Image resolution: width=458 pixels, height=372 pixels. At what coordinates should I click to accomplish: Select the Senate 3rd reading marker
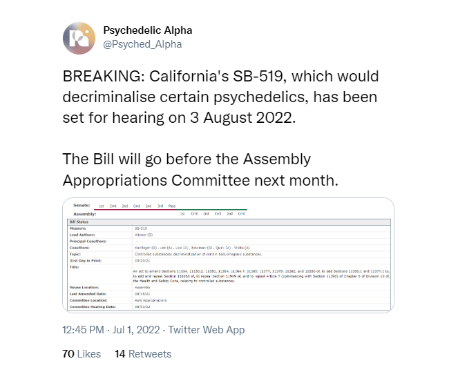pyautogui.click(x=160, y=206)
